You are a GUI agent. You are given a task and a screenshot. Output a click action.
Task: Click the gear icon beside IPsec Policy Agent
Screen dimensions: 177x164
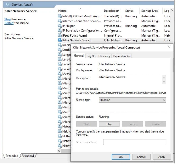pyautogui.click(x=60, y=35)
